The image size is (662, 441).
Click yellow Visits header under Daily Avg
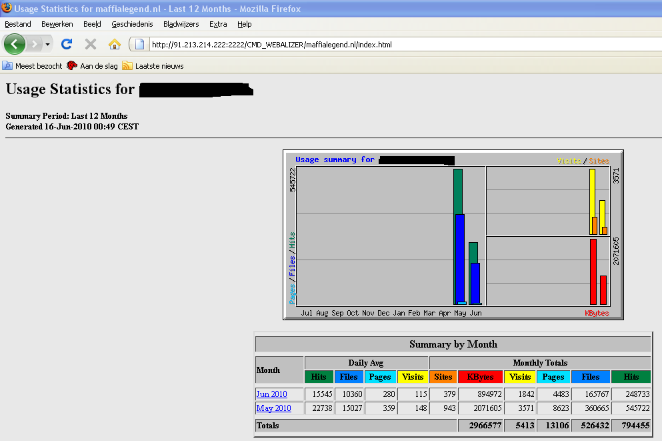click(x=413, y=377)
